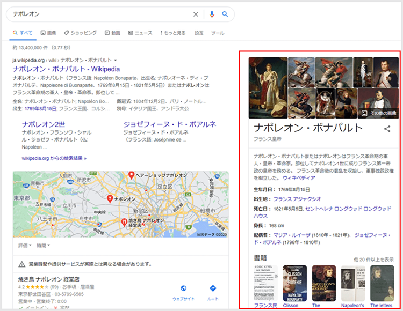Click the マリア・ルイーザ spouse link
This screenshot has width=403, height=311.
pyautogui.click(x=292, y=235)
